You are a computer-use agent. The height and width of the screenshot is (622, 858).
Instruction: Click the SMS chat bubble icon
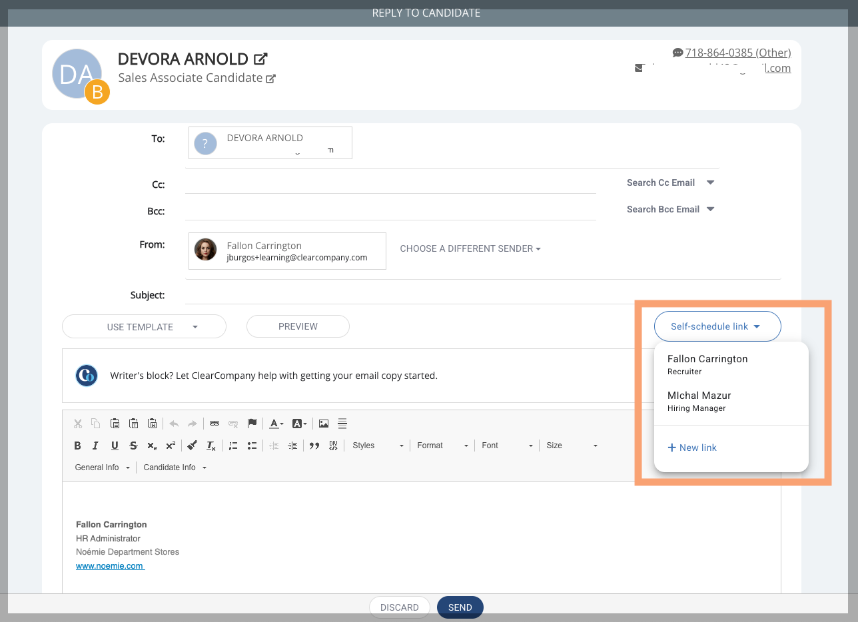[x=678, y=53]
